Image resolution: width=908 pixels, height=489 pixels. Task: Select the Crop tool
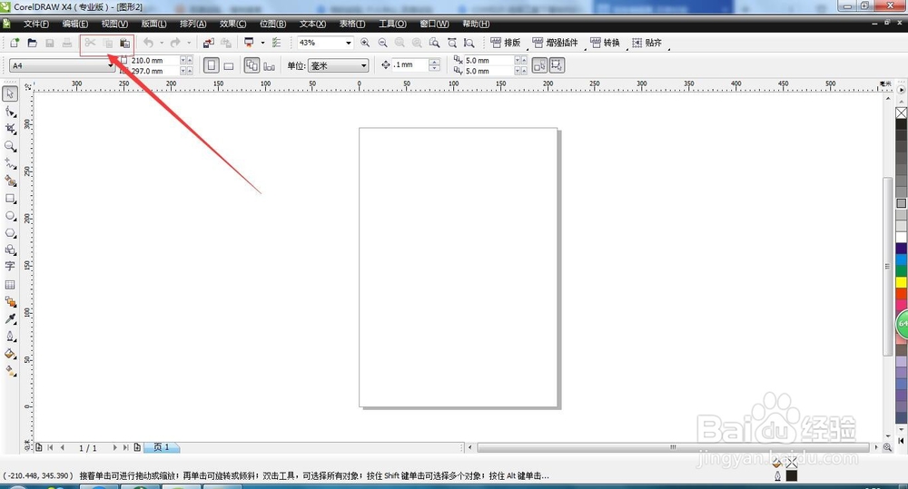pos(10,129)
